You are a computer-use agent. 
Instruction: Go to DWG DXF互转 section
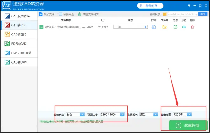tap(19, 53)
